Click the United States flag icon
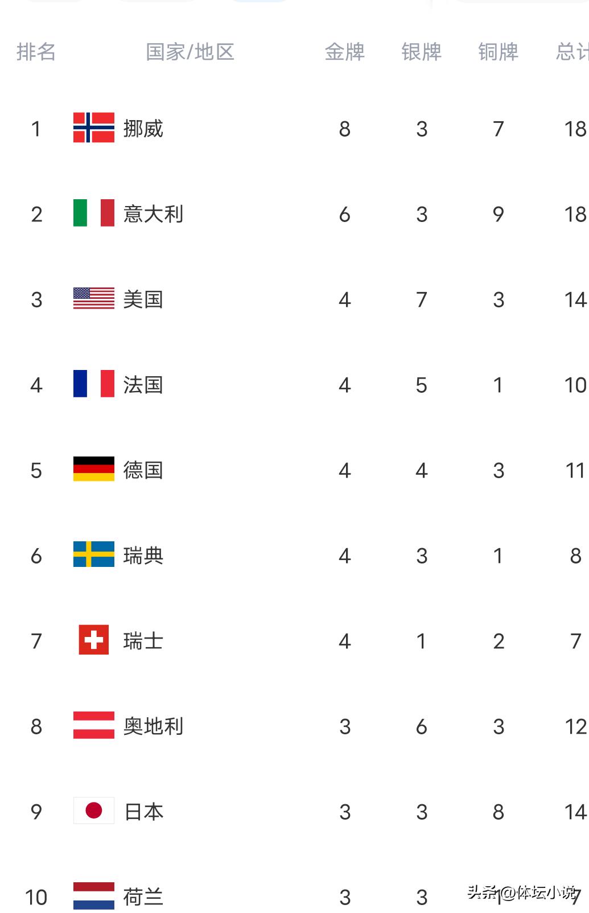 coord(94,298)
